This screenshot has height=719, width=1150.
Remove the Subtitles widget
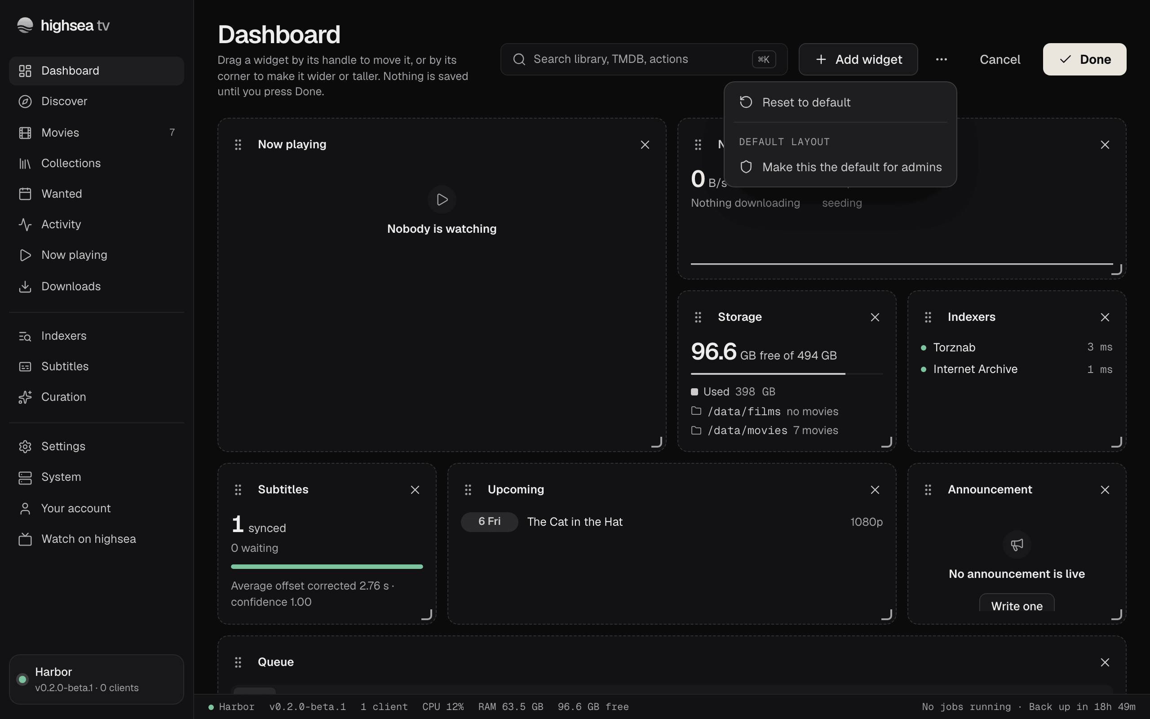(x=415, y=490)
